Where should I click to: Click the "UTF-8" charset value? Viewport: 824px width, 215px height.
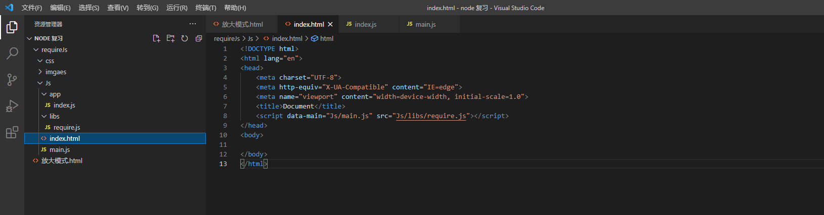(324, 78)
